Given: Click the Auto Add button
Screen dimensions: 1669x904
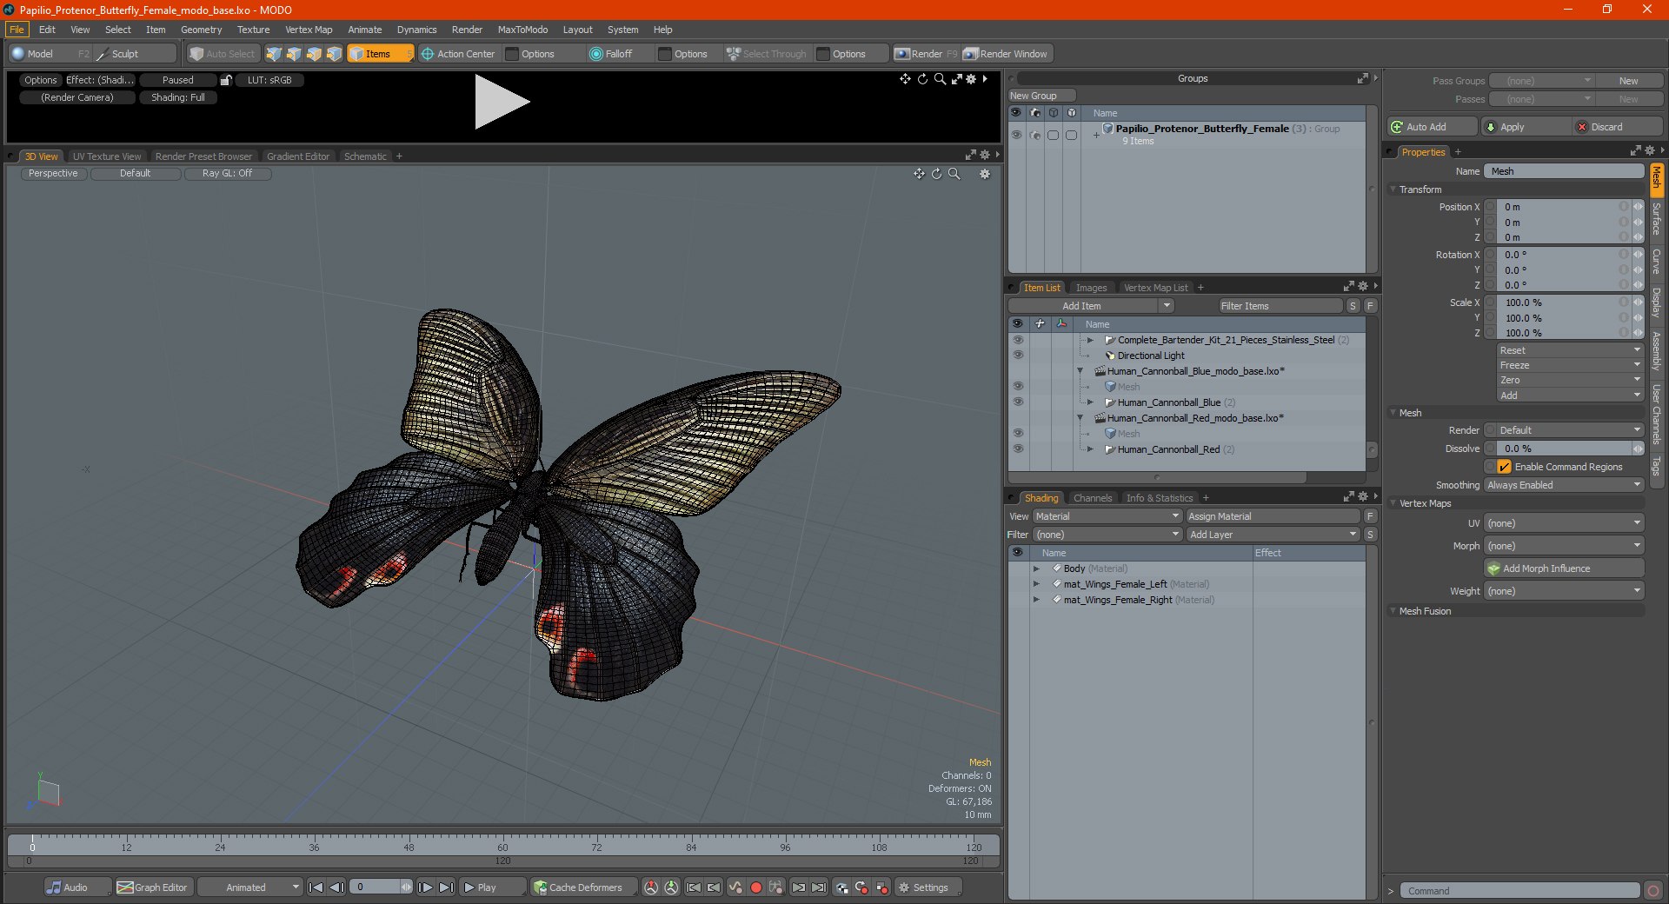Looking at the screenshot, I should (x=1432, y=127).
